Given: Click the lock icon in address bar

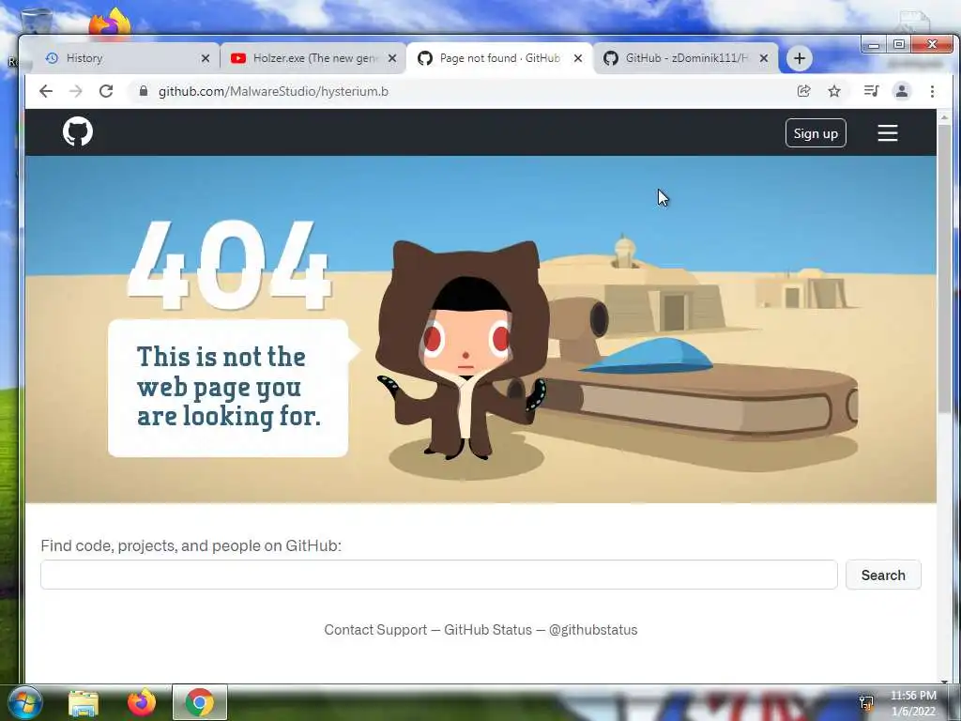Looking at the screenshot, I should pos(144,91).
